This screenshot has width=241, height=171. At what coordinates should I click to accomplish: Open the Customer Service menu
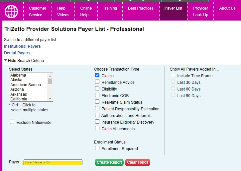tap(38, 12)
